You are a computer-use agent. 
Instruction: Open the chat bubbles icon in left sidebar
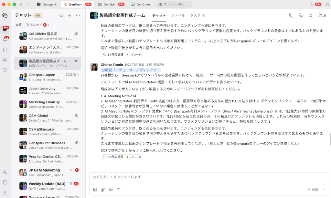click(5, 15)
